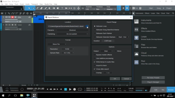Click the Play transport button

pos(70,89)
